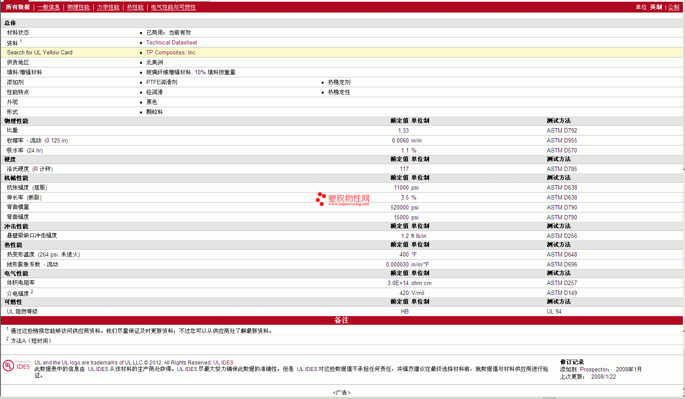Click the 方法A（短时间）footnote
Image resolution: width=685 pixels, height=399 pixels.
click(31, 341)
